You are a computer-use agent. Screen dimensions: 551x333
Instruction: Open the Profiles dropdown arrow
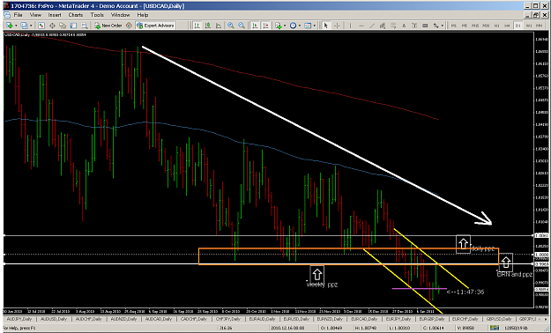(x=31, y=26)
